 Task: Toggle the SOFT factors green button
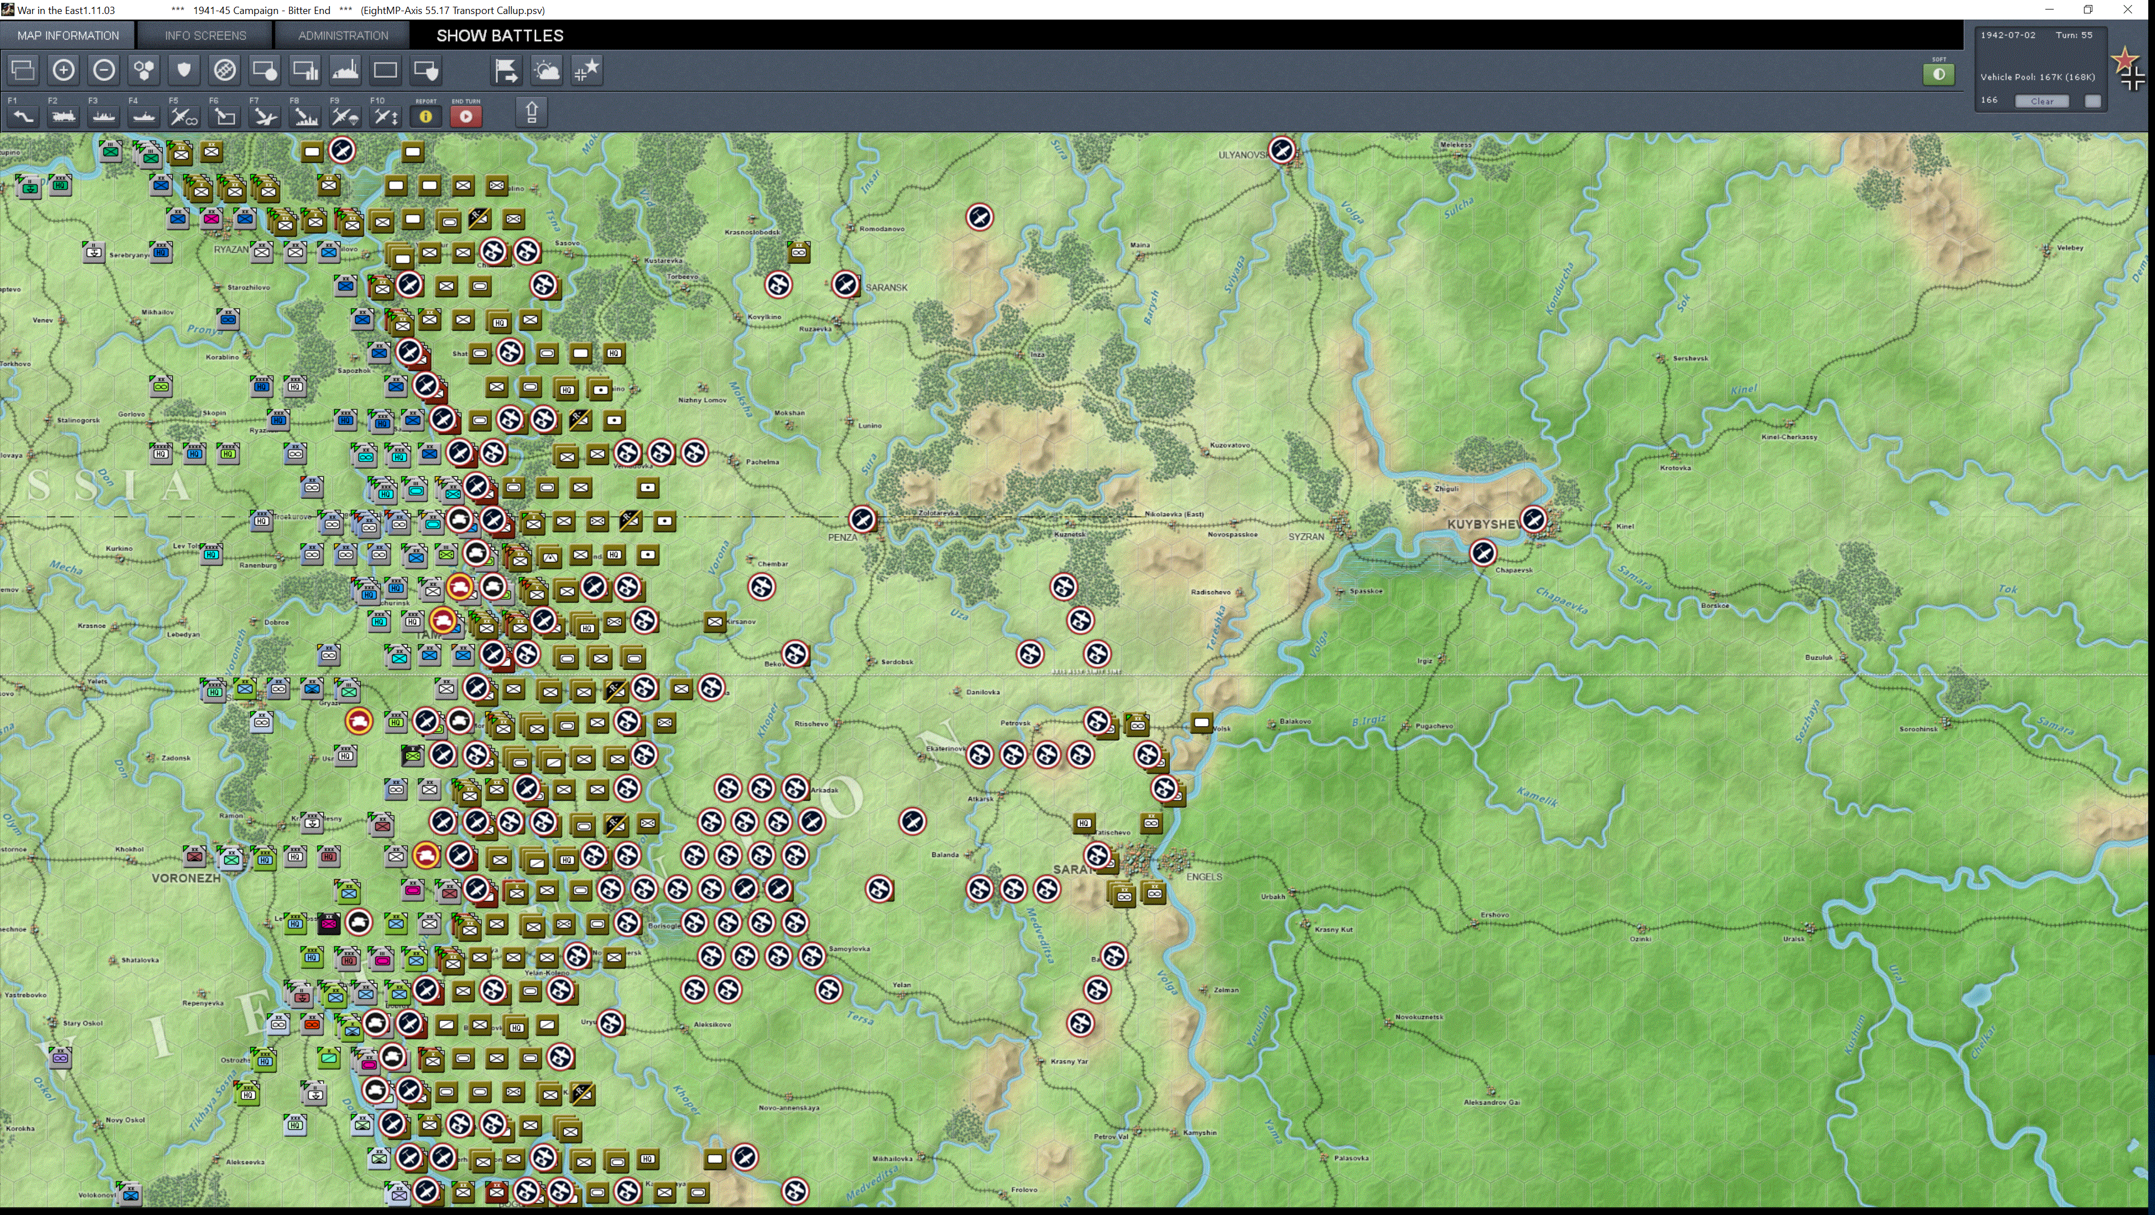pos(1938,74)
